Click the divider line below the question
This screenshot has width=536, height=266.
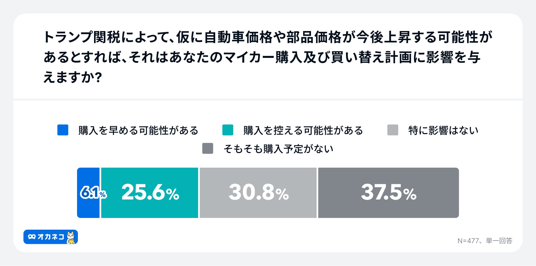coord(268,99)
